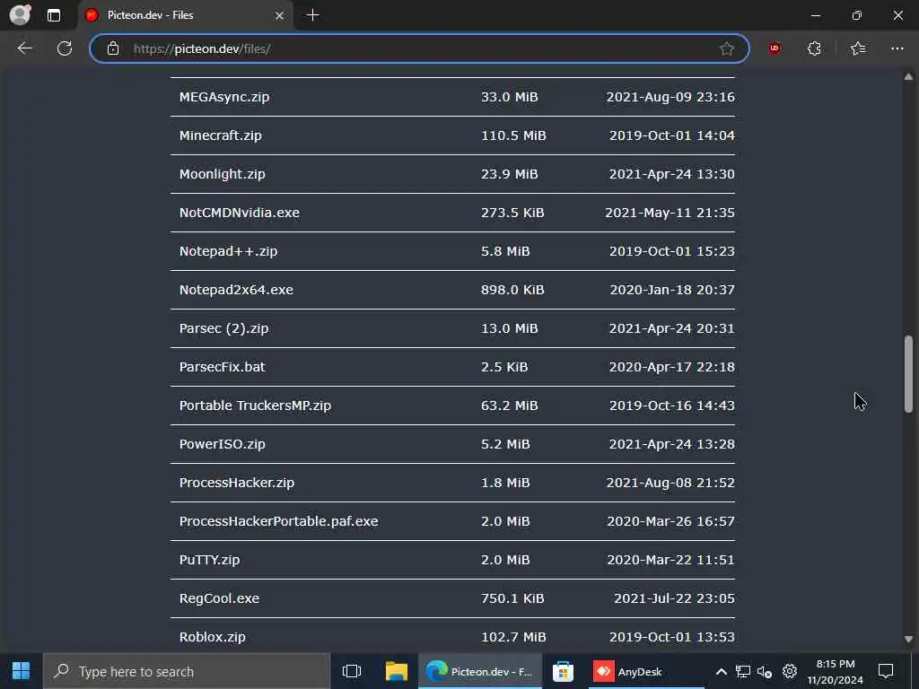The width and height of the screenshot is (919, 689).
Task: Click the page vertical scrollbar thumb
Action: (908, 374)
